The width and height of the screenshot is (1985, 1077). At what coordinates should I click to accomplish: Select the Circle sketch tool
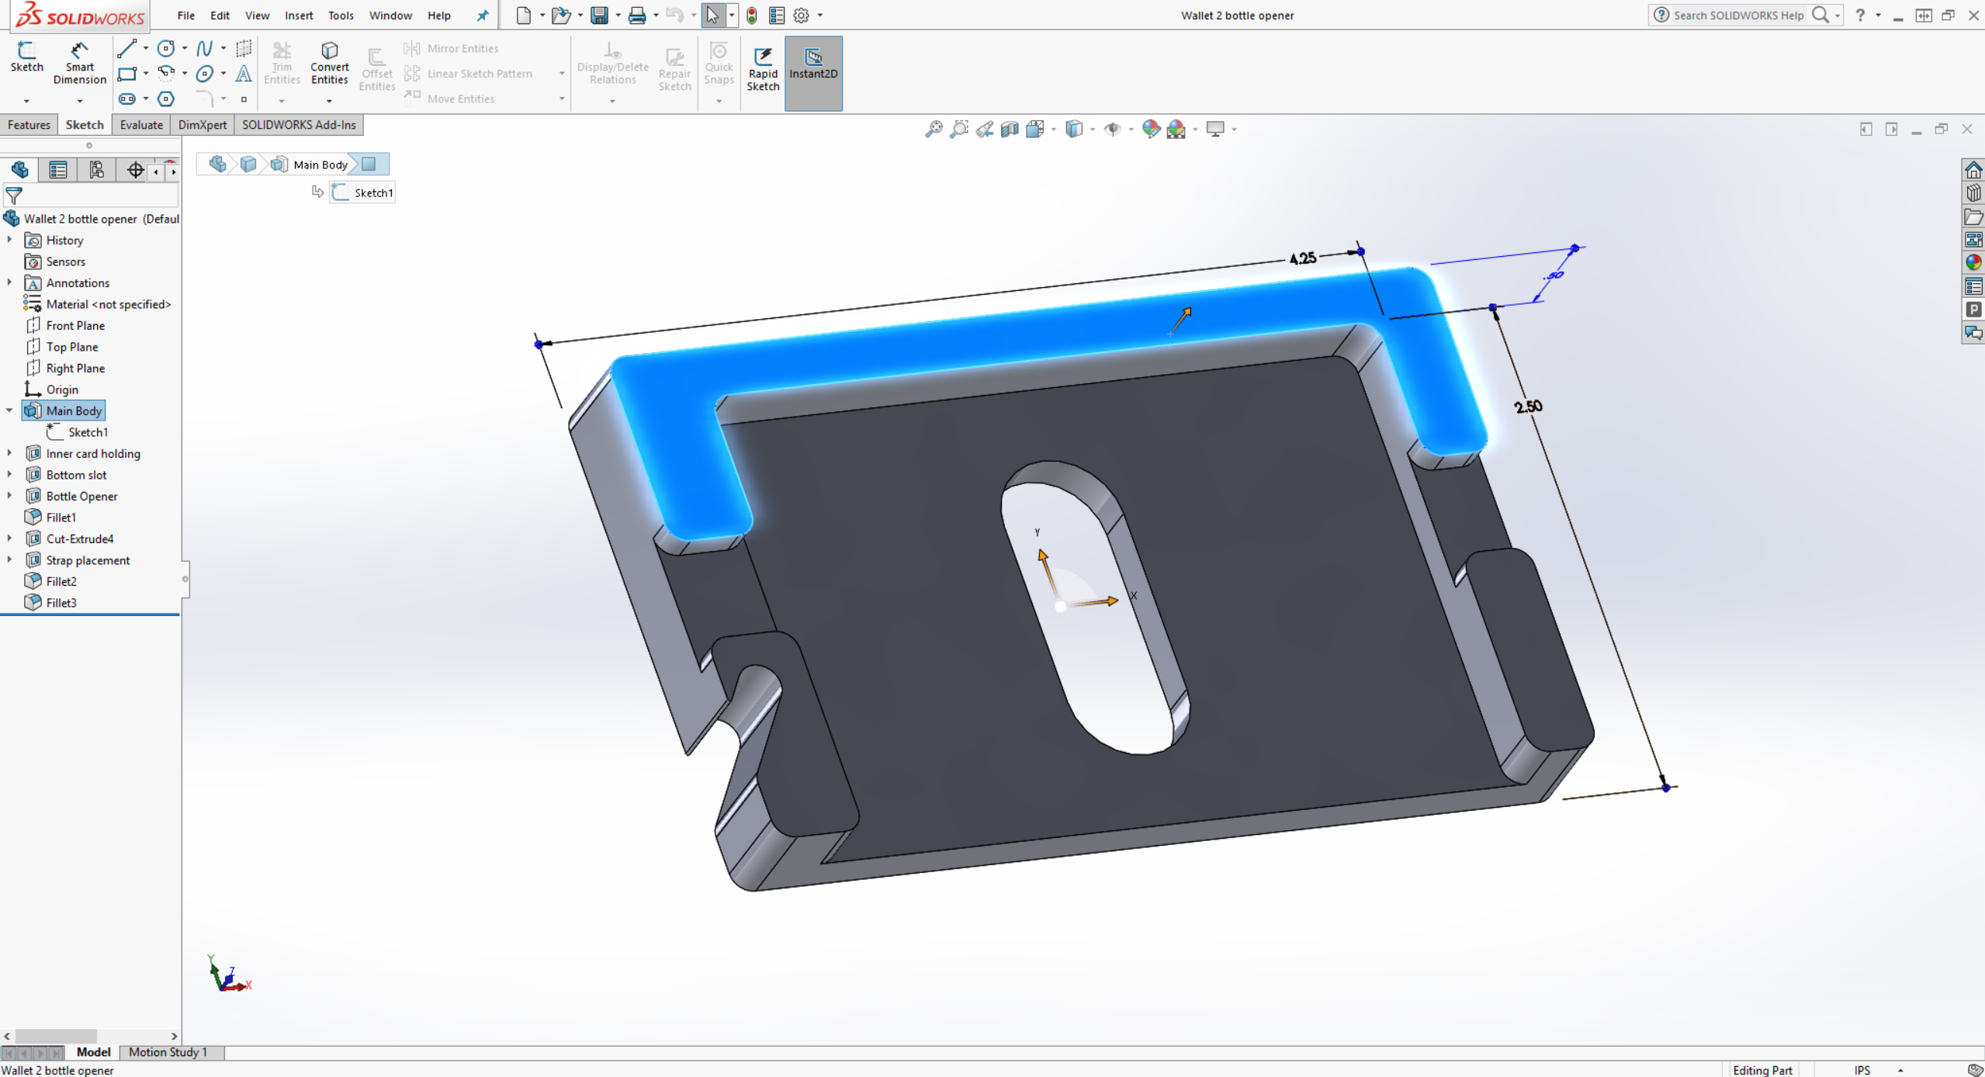(x=165, y=49)
